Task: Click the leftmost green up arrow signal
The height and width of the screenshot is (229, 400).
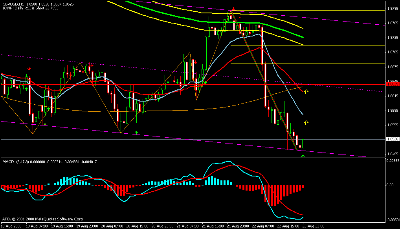Action: tap(26, 89)
